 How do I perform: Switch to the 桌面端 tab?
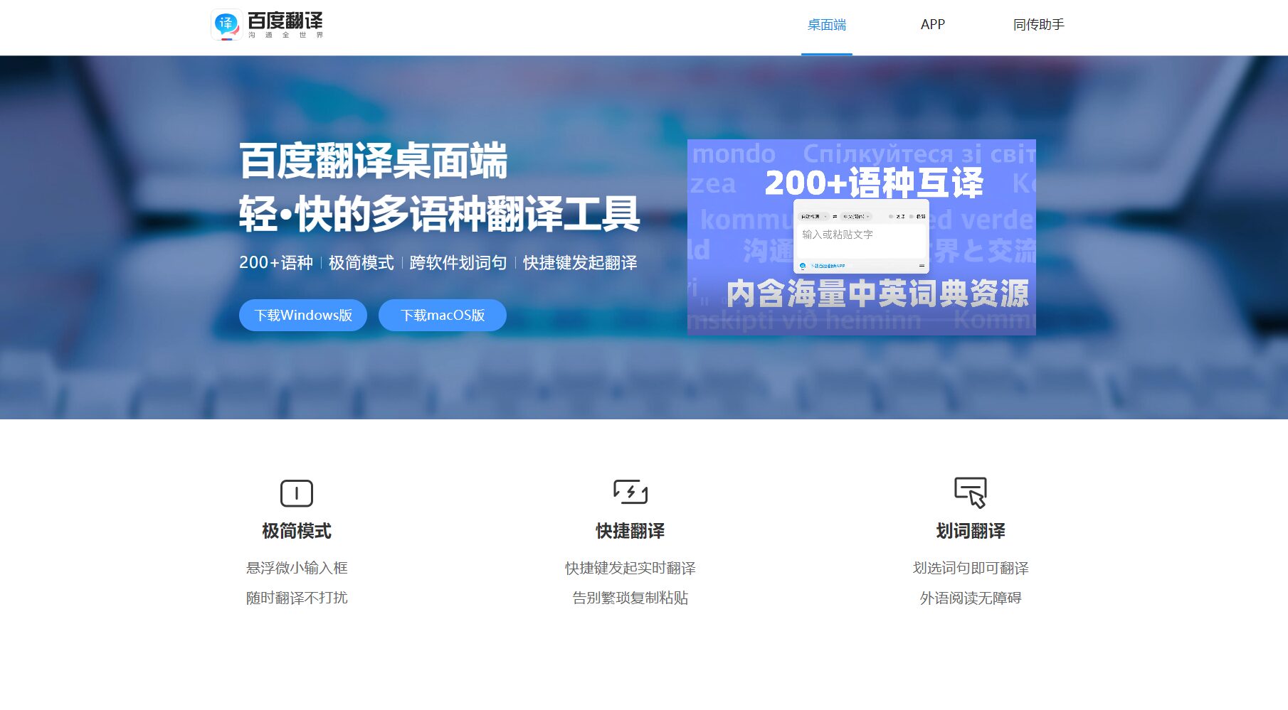point(826,25)
